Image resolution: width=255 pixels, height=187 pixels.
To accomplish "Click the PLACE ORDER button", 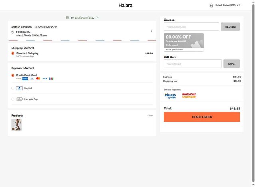I will (202, 117).
